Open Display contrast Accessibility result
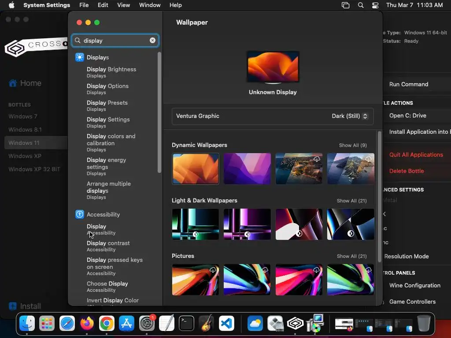451x338 pixels. click(x=108, y=246)
